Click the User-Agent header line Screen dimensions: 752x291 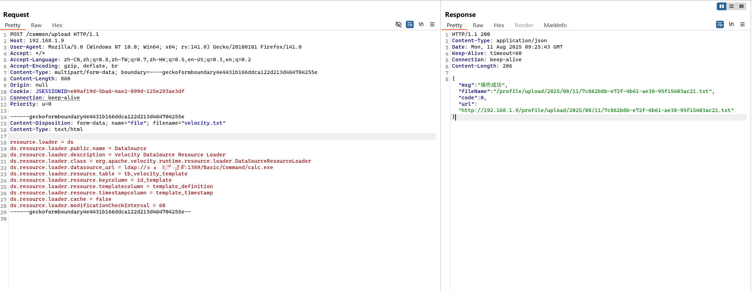pyautogui.click(x=156, y=47)
